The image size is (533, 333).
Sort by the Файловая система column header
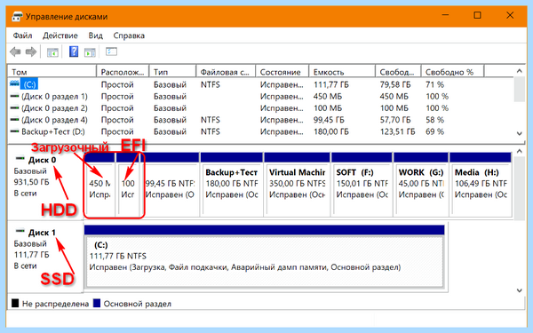click(x=226, y=72)
